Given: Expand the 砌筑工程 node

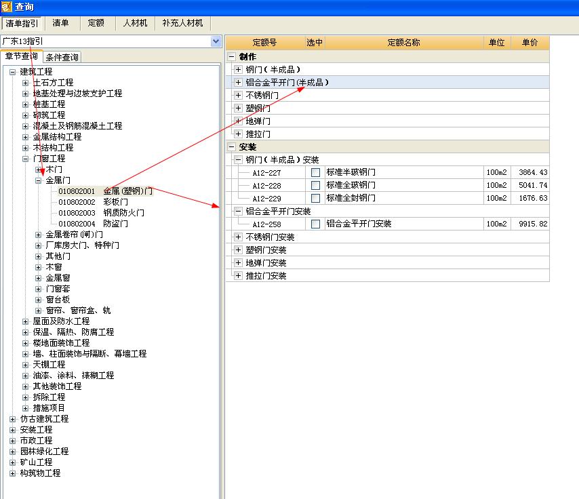Looking at the screenshot, I should (x=26, y=115).
